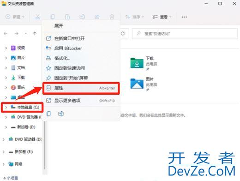Choose 固定到"开始"屏幕 in context menu
This screenshot has height=181, width=240.
(x=81, y=78)
